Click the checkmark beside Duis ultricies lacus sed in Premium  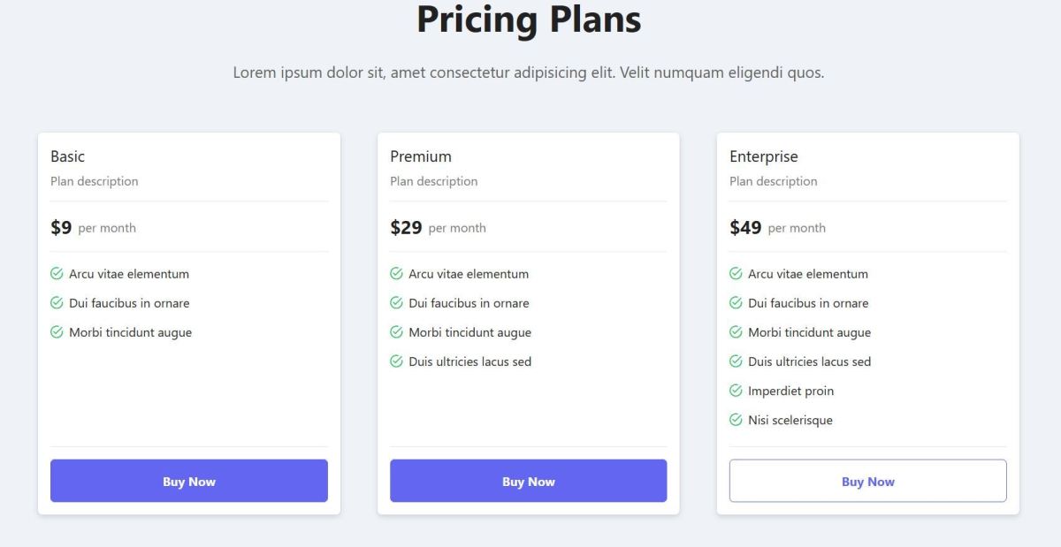(x=396, y=361)
